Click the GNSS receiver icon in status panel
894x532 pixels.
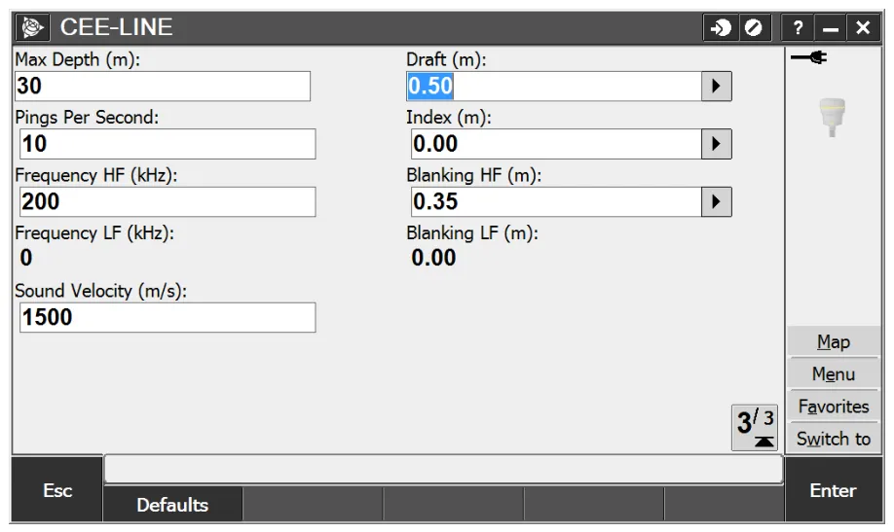coord(832,117)
